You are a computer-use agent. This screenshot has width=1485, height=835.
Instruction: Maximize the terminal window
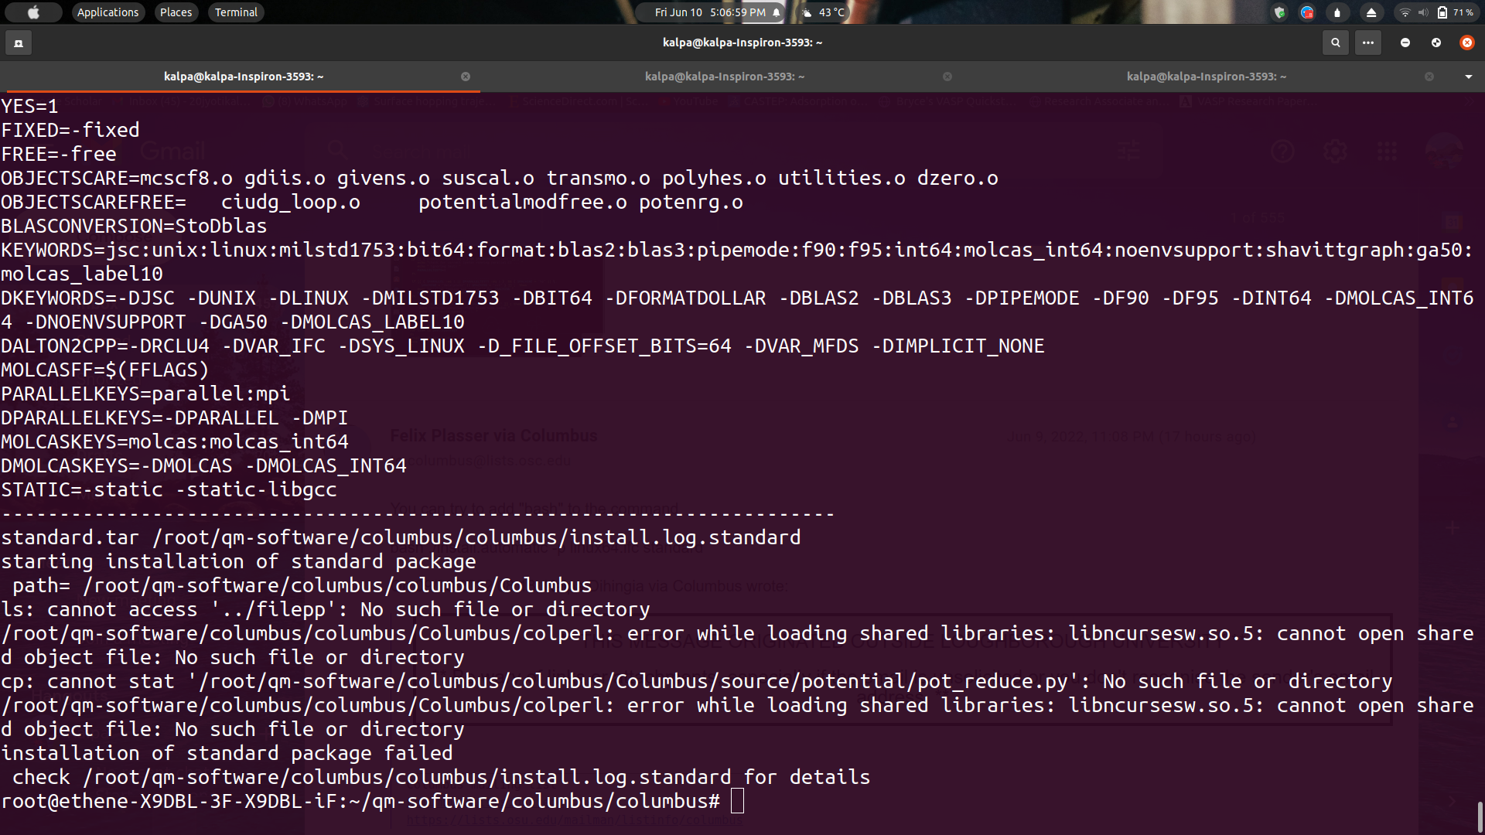pos(1436,43)
